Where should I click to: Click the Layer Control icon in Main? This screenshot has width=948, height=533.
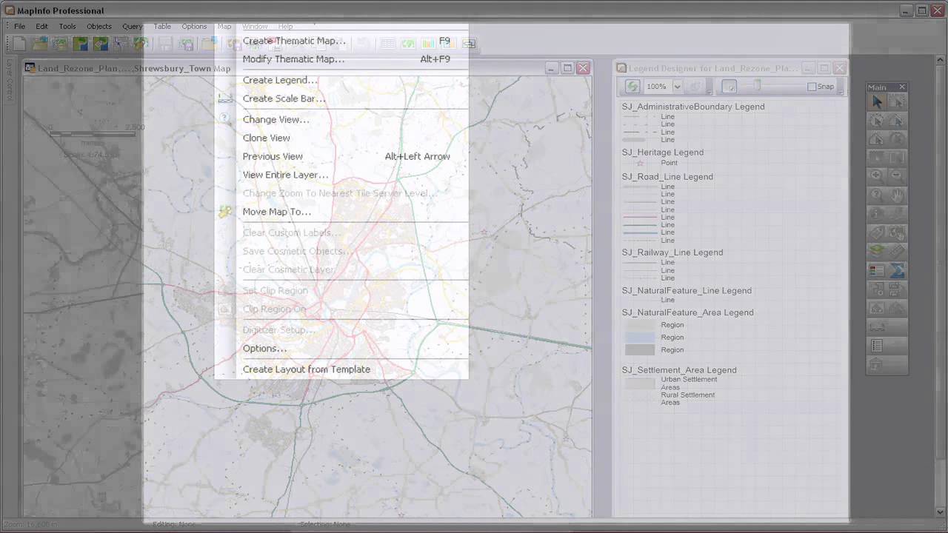click(x=877, y=252)
